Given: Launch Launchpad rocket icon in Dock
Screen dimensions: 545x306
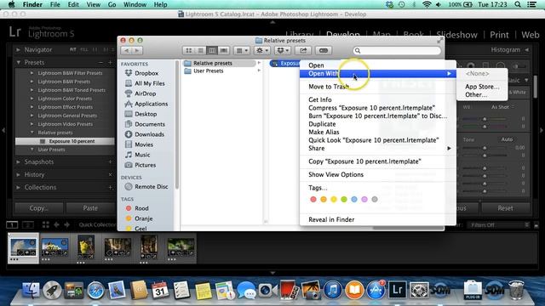Looking at the screenshot, I should (x=52, y=290).
